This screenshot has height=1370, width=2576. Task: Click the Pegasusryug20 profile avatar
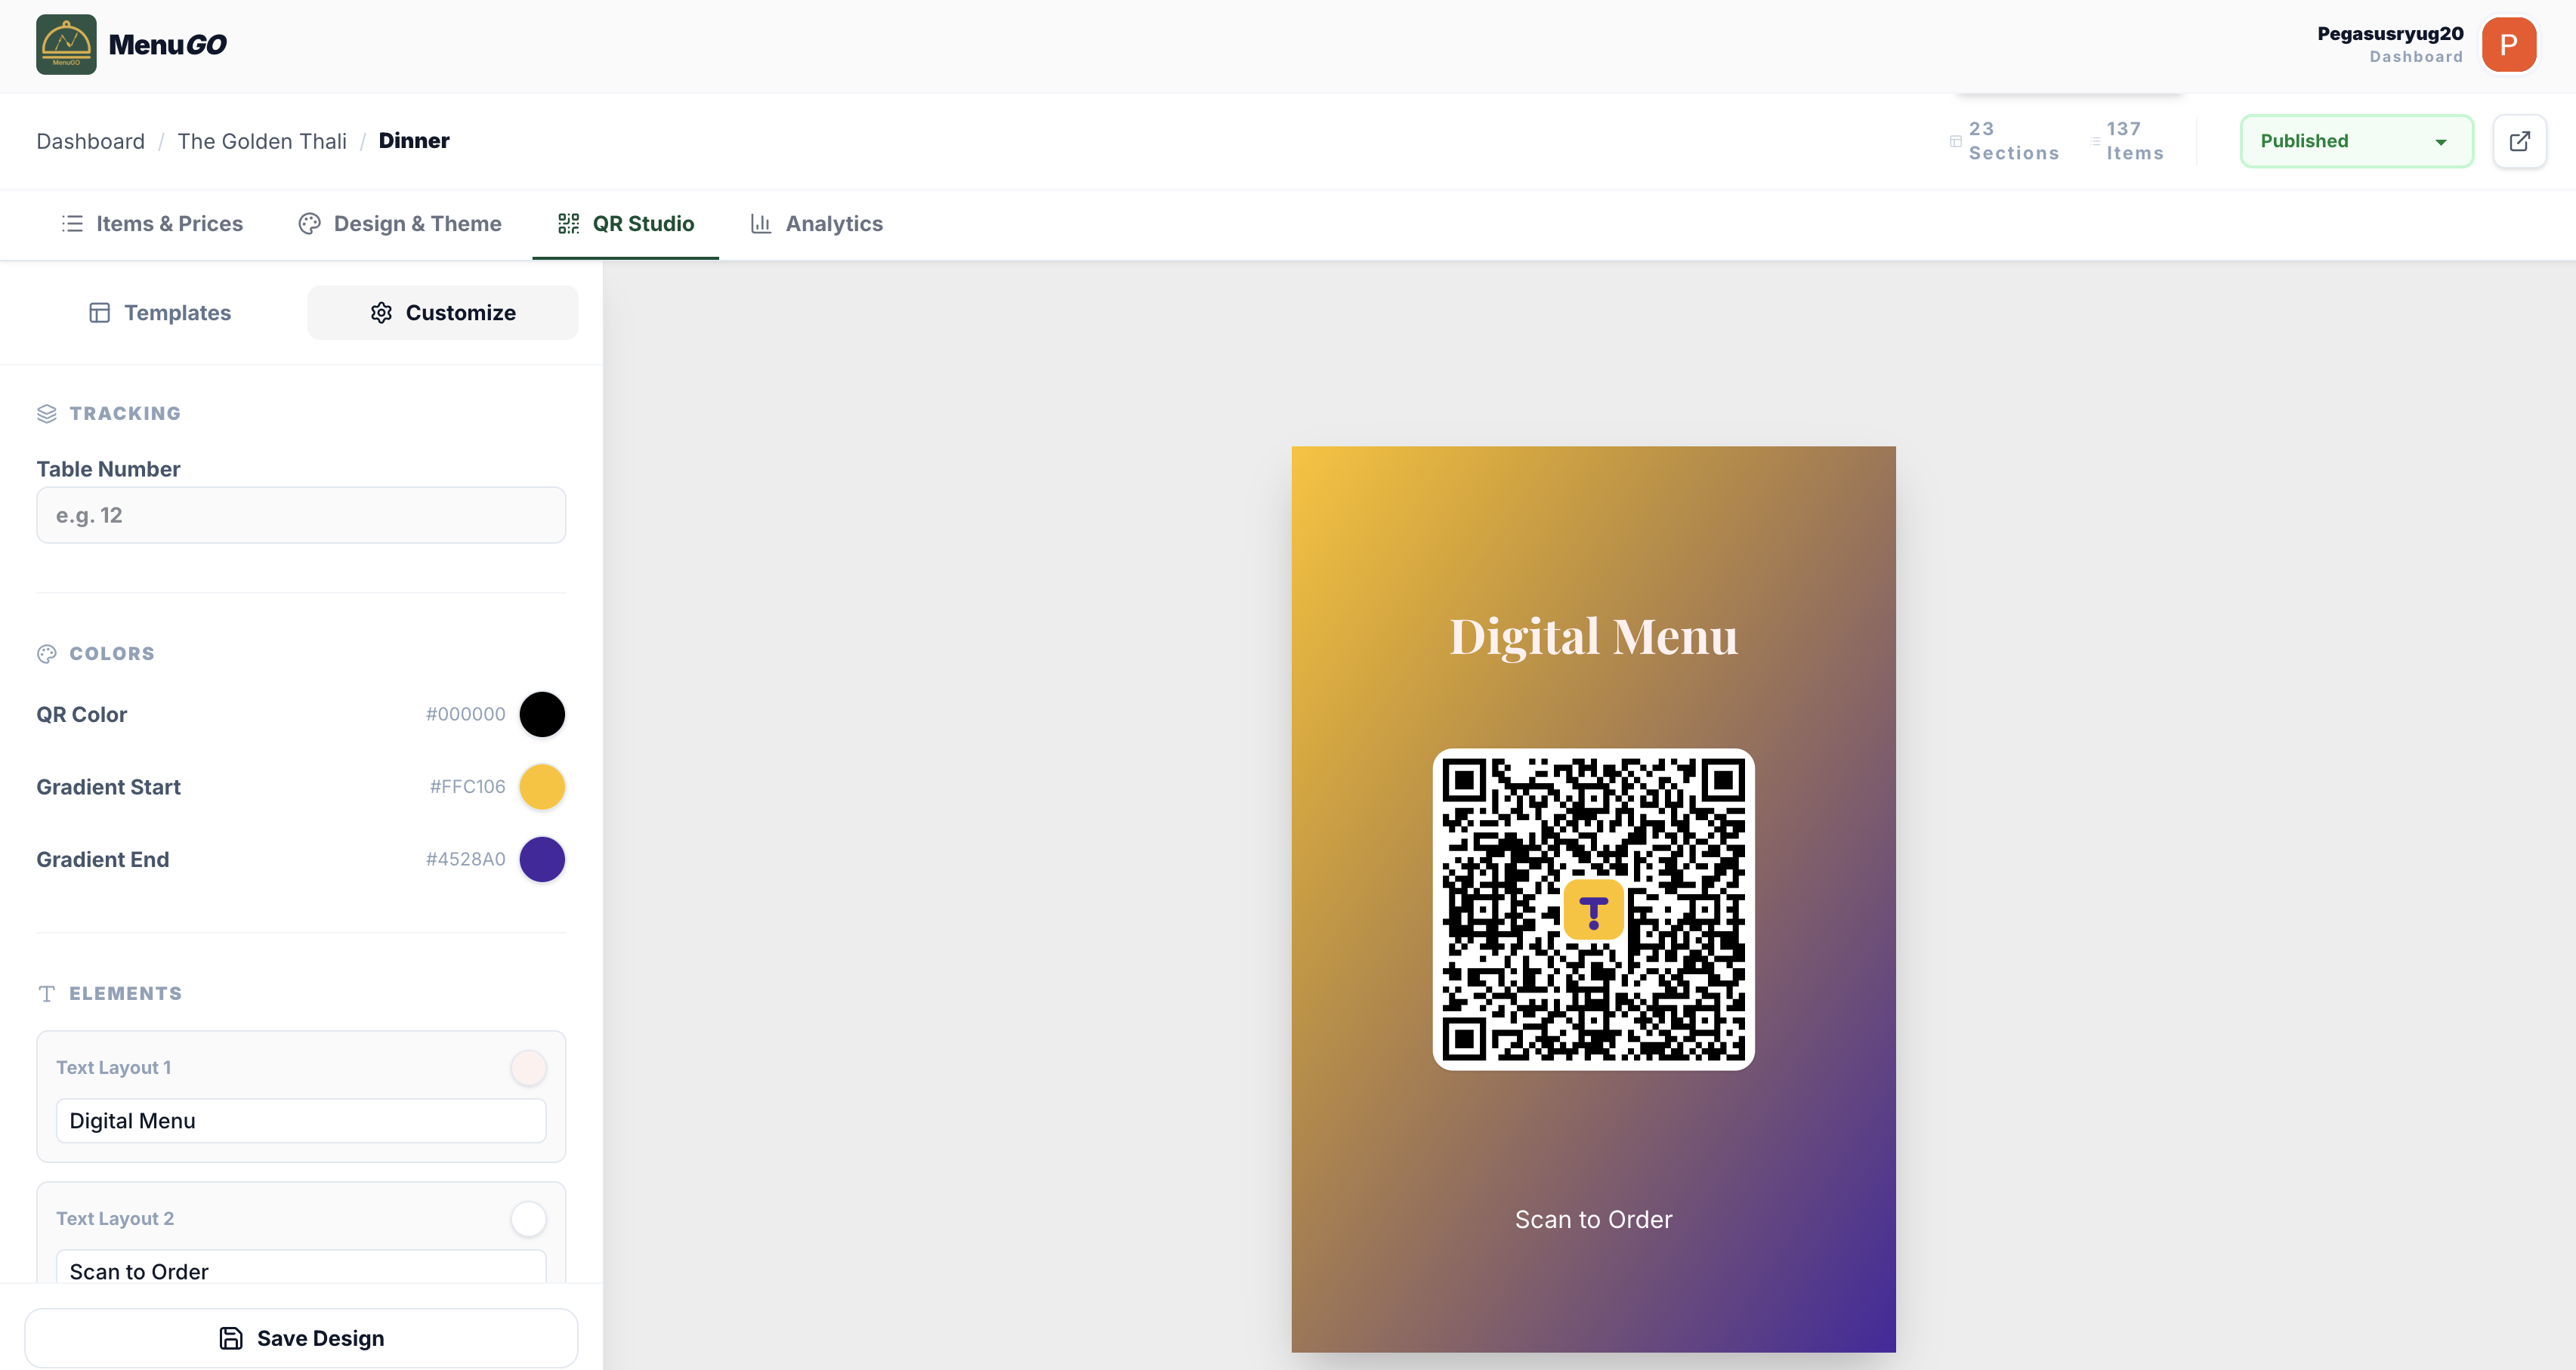[2509, 44]
